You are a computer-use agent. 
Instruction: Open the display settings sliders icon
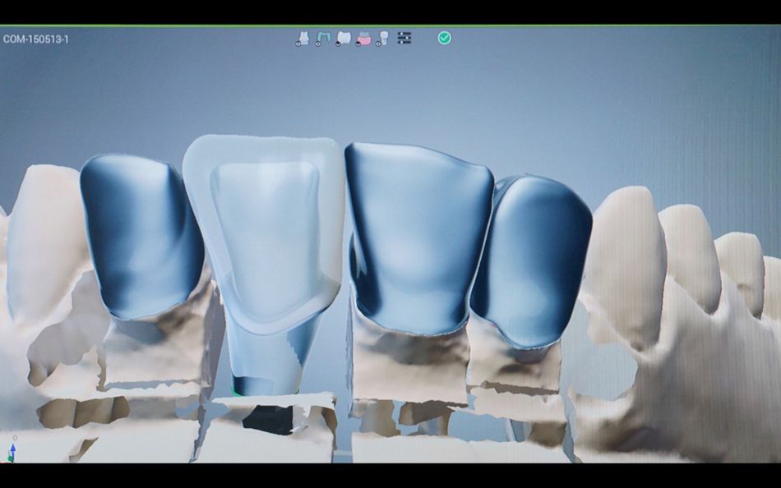click(x=404, y=38)
